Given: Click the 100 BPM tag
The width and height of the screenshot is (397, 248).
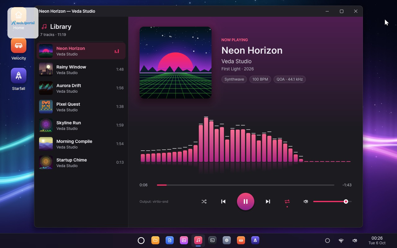Looking at the screenshot, I should point(260,79).
